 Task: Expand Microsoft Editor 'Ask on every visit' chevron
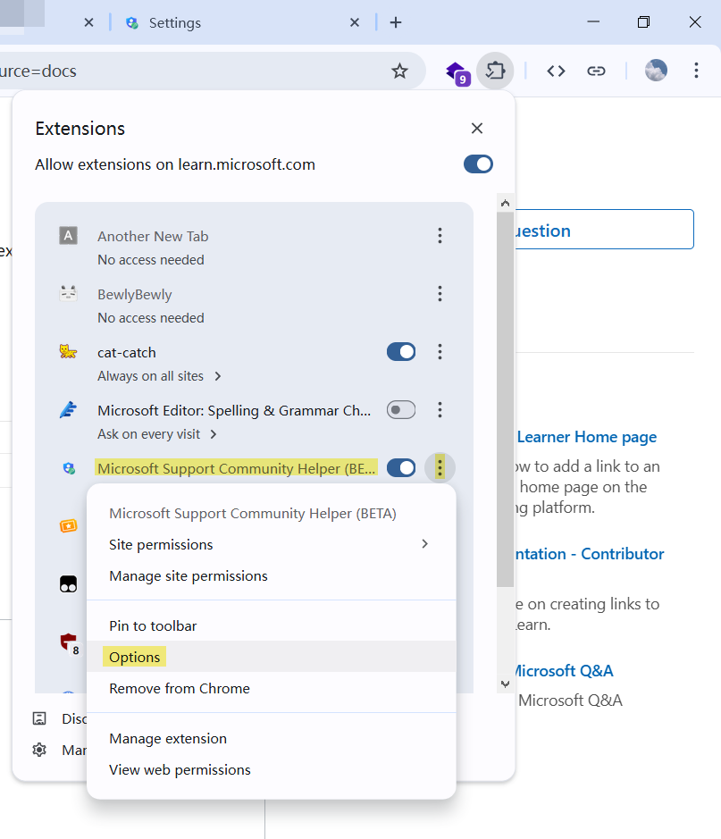tap(214, 434)
